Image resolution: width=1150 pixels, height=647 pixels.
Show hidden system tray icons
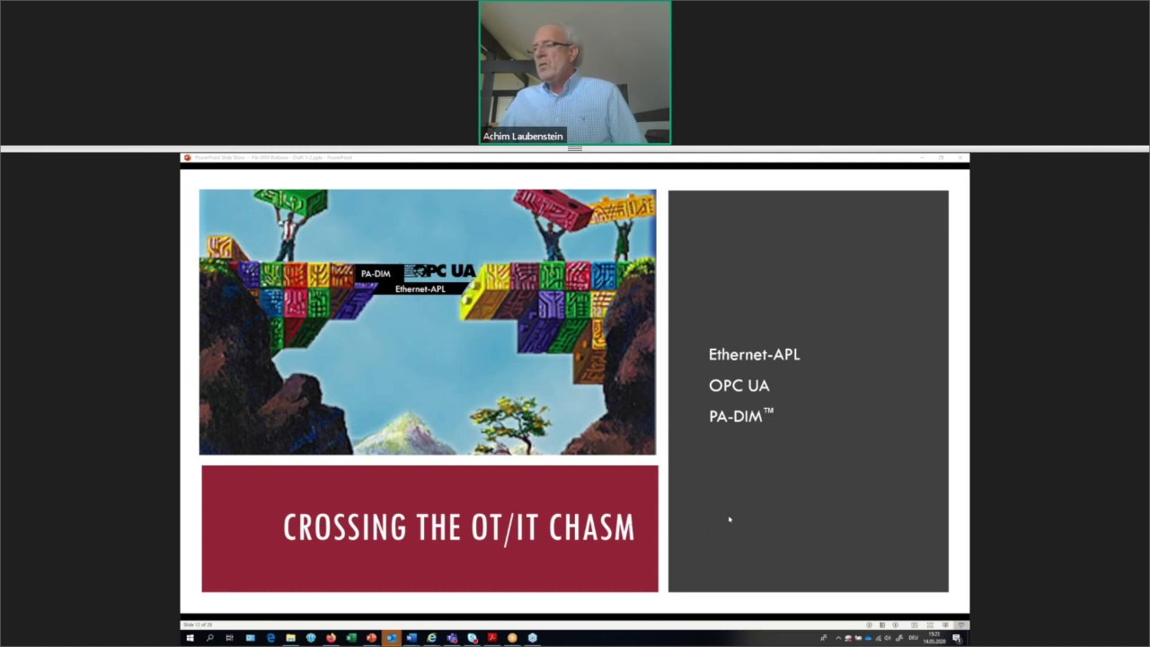click(x=838, y=638)
